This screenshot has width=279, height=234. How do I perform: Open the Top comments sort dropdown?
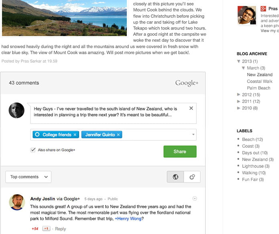(28, 177)
